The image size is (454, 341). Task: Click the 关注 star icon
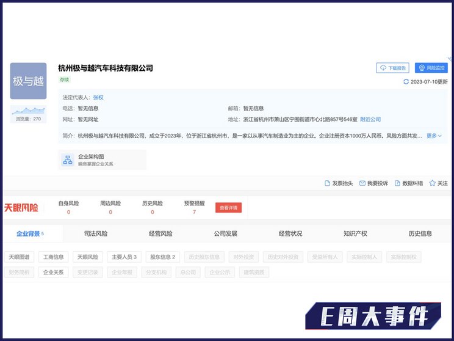click(x=432, y=183)
